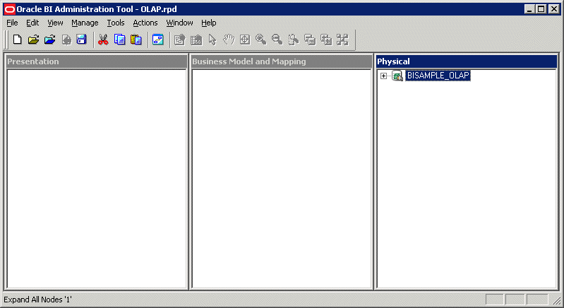Open repository online with blue folder icon

click(x=49, y=40)
